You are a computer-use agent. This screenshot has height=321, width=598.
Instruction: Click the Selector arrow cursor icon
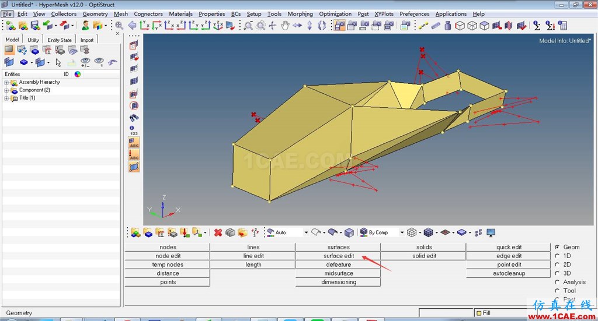click(x=58, y=62)
